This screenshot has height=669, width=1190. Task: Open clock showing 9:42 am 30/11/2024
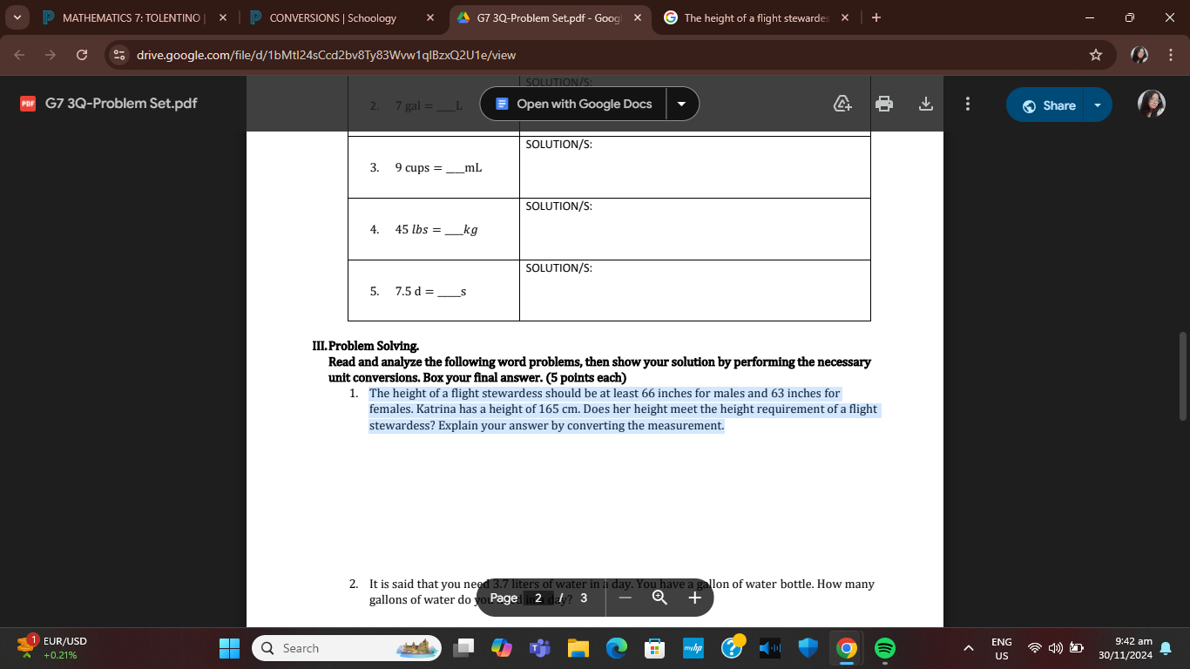1126,648
